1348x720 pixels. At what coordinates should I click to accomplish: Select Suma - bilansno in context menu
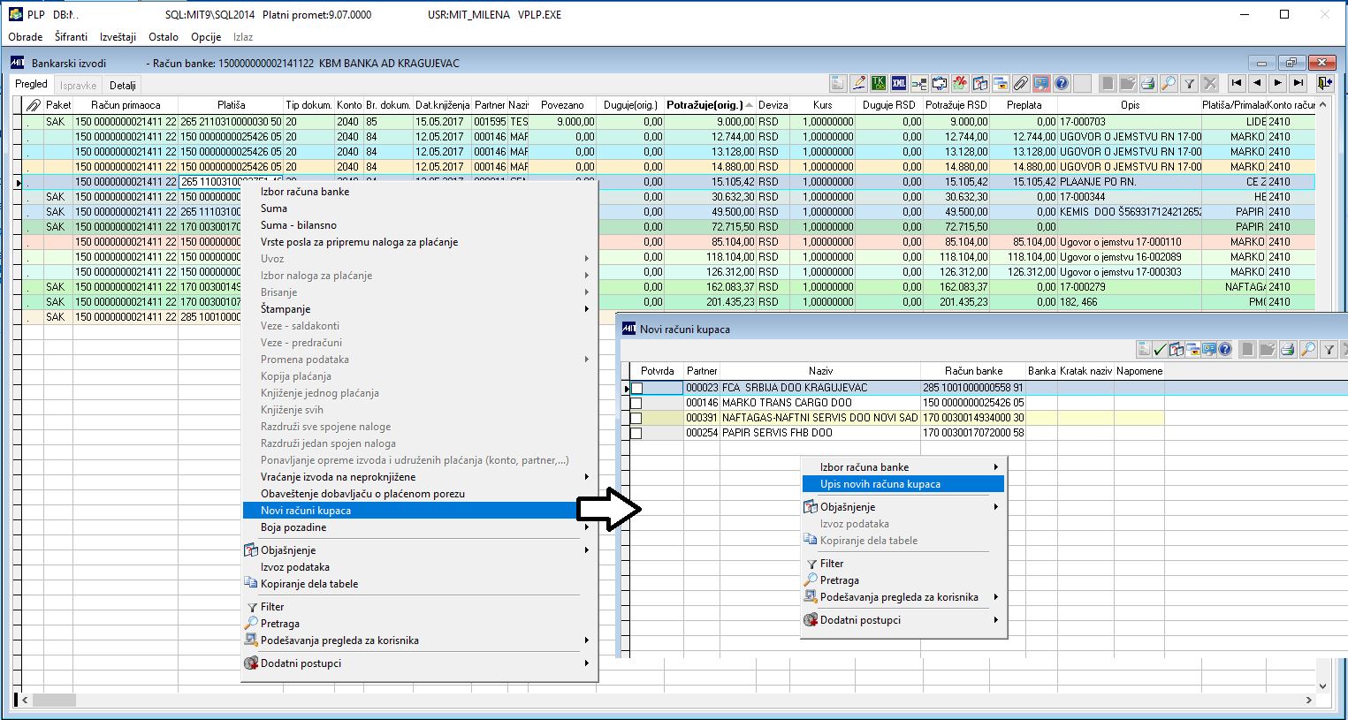420,225
